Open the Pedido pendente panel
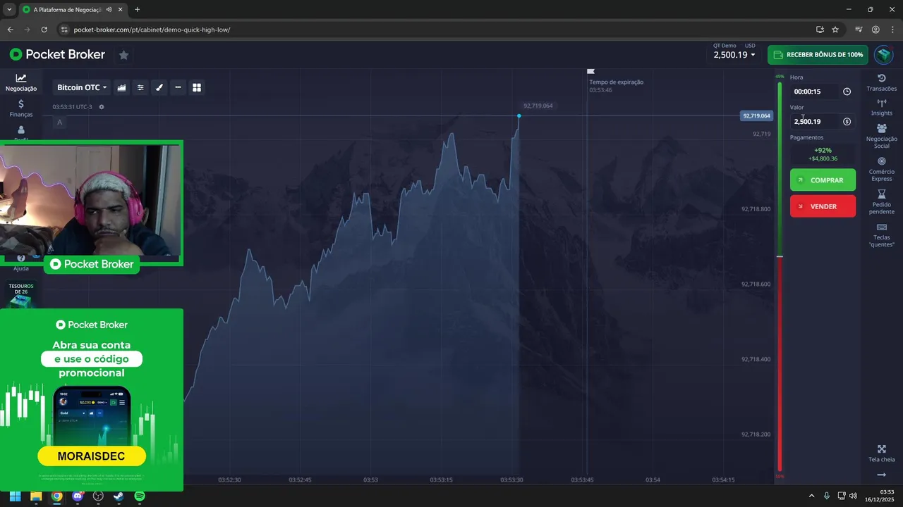This screenshot has width=903, height=507. (882, 202)
